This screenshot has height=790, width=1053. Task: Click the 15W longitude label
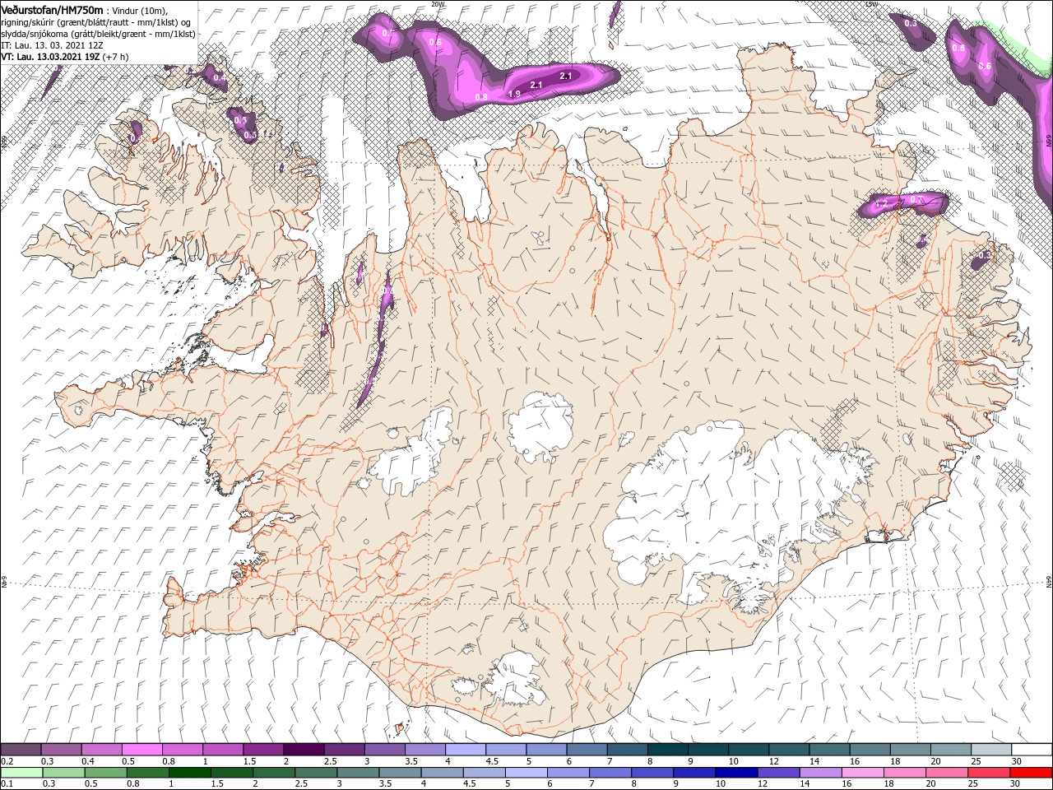point(871,4)
